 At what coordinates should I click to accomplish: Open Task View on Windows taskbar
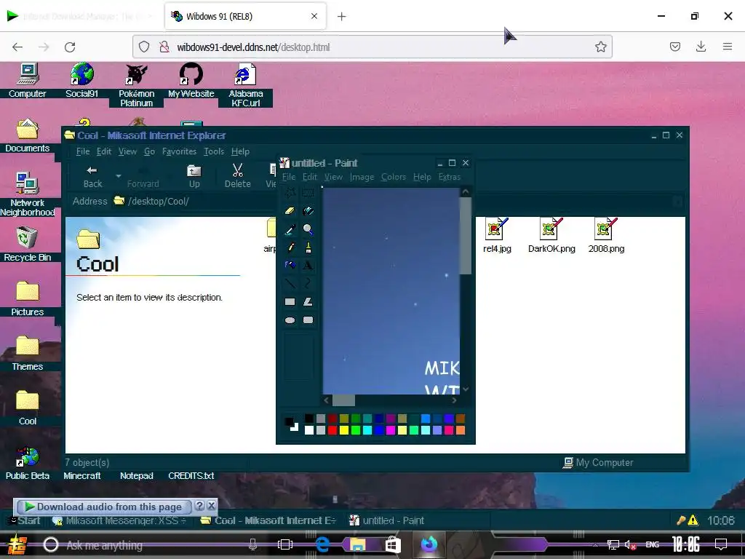(x=285, y=544)
